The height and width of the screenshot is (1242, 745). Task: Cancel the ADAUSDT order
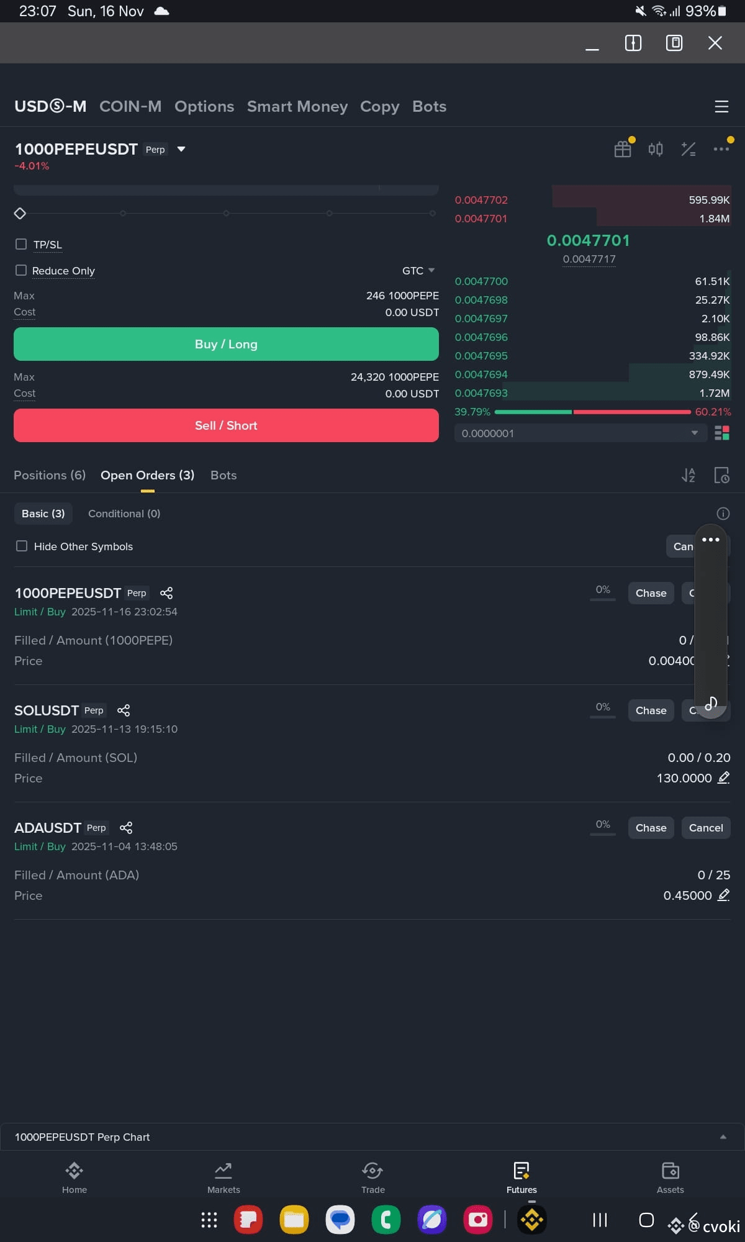(706, 828)
